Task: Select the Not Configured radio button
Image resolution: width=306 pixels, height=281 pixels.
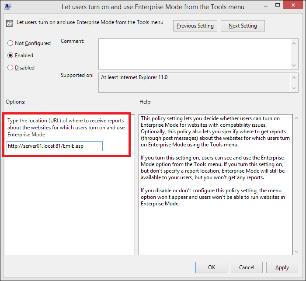Action: tap(10, 43)
